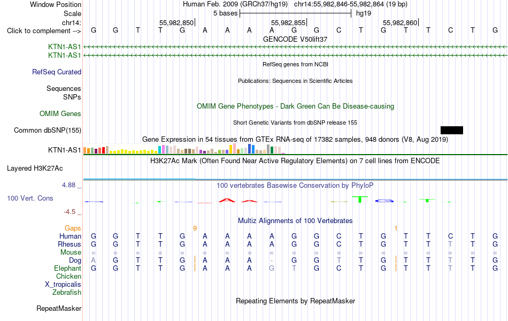Click the 5 bases scale bar

[296, 13]
